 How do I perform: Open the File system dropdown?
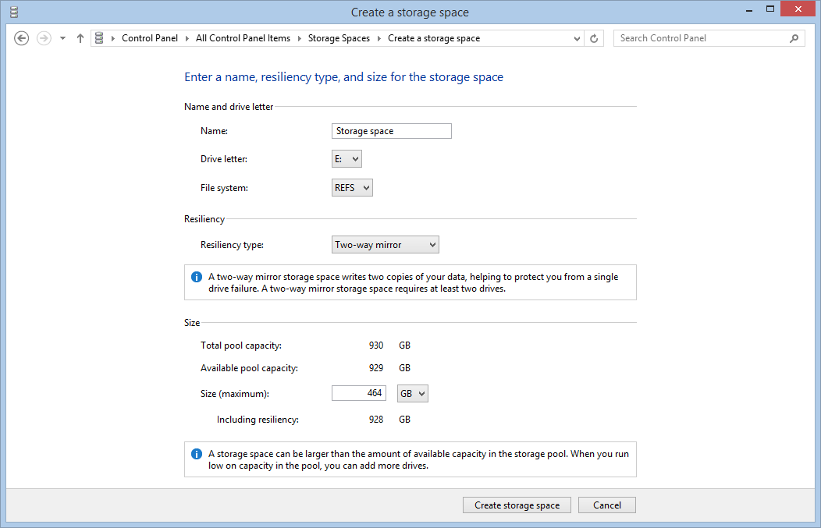click(x=352, y=188)
